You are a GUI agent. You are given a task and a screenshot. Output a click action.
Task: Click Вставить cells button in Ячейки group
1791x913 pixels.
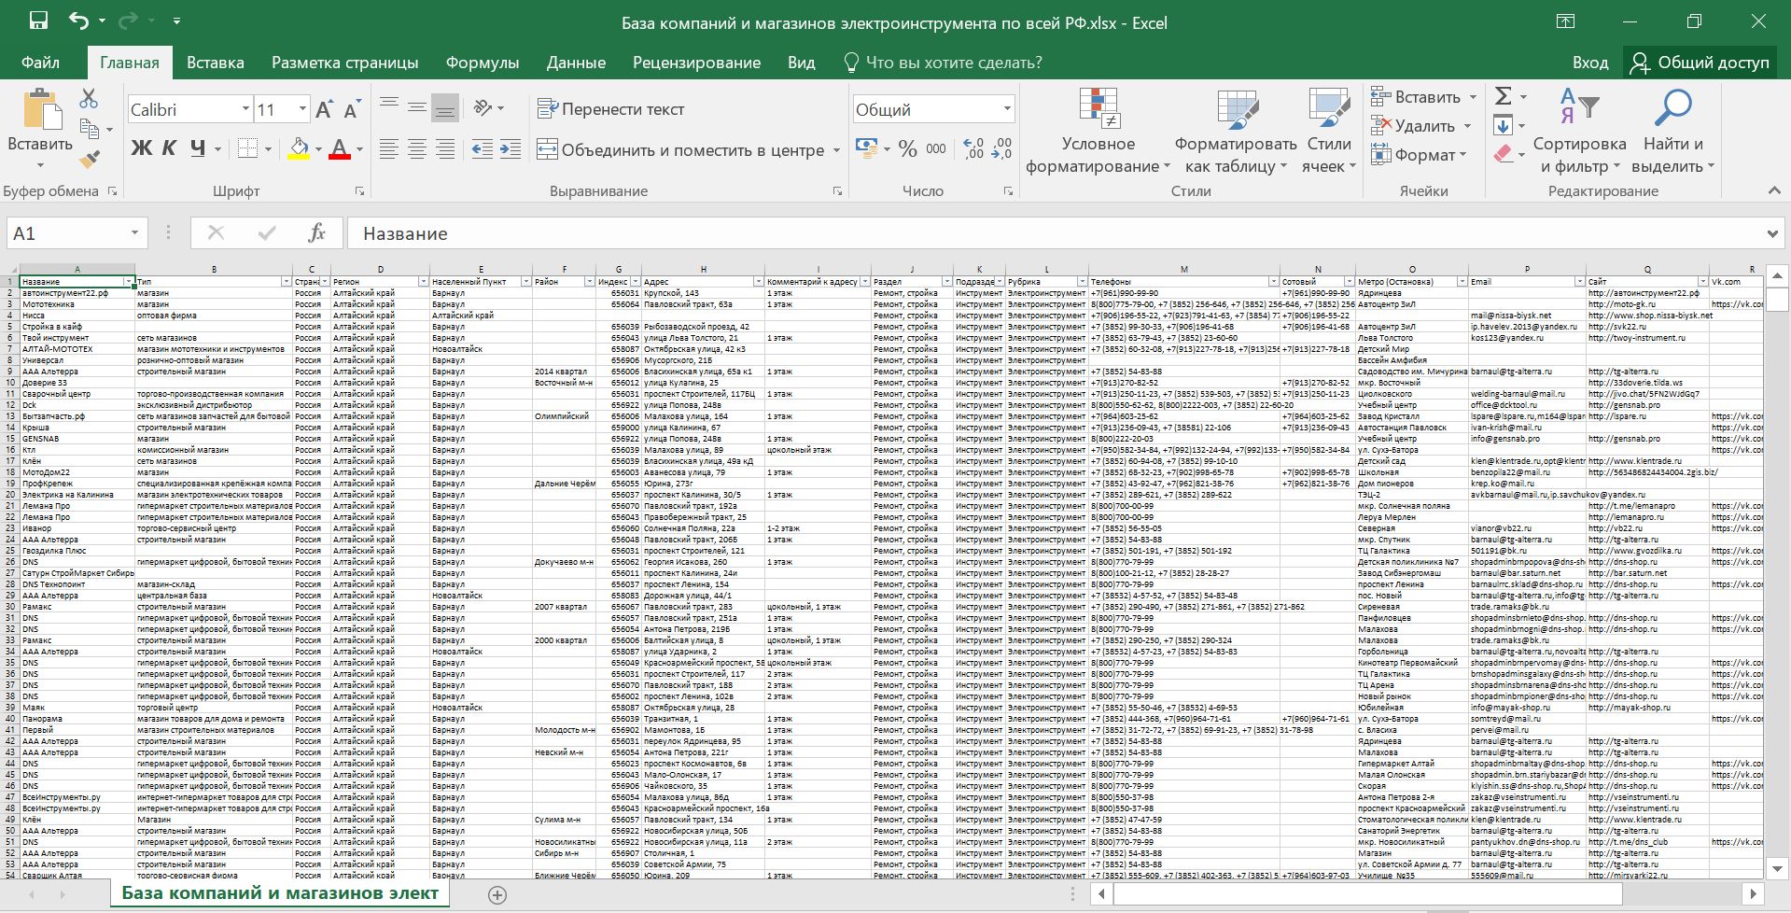[1416, 97]
